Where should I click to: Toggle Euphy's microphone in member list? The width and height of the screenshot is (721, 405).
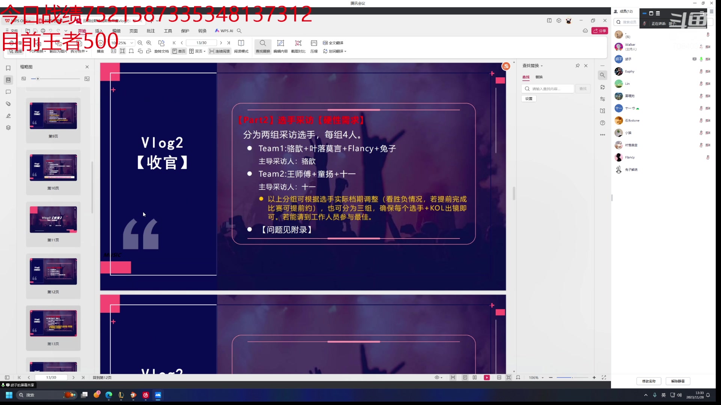tap(701, 72)
